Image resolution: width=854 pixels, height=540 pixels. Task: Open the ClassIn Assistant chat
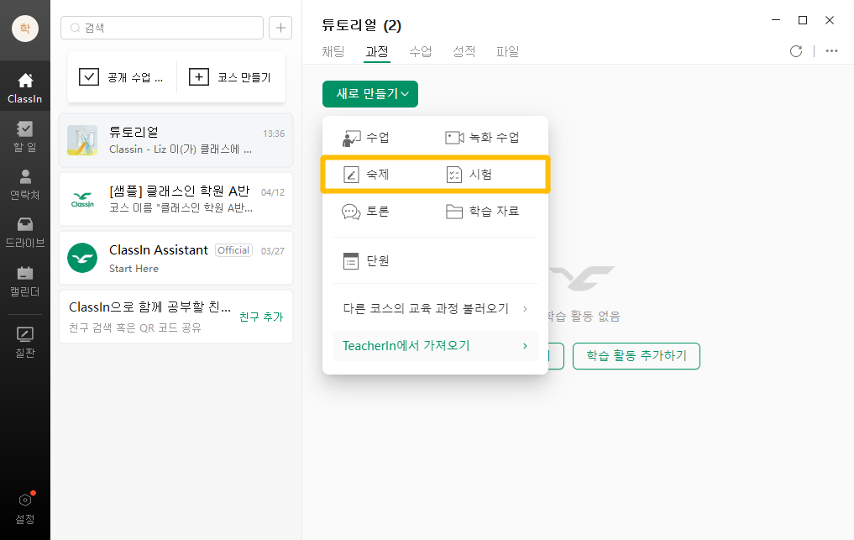click(176, 258)
